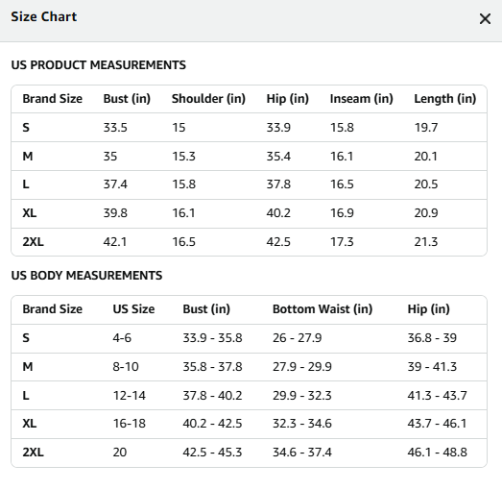Select the US BODY MEASUREMENTS heading
502x490 pixels.
(x=86, y=276)
